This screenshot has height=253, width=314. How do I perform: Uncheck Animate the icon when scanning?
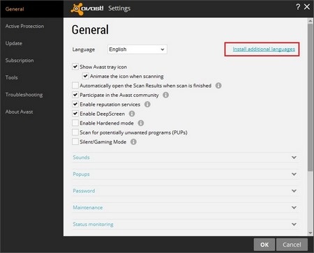pyautogui.click(x=85, y=76)
